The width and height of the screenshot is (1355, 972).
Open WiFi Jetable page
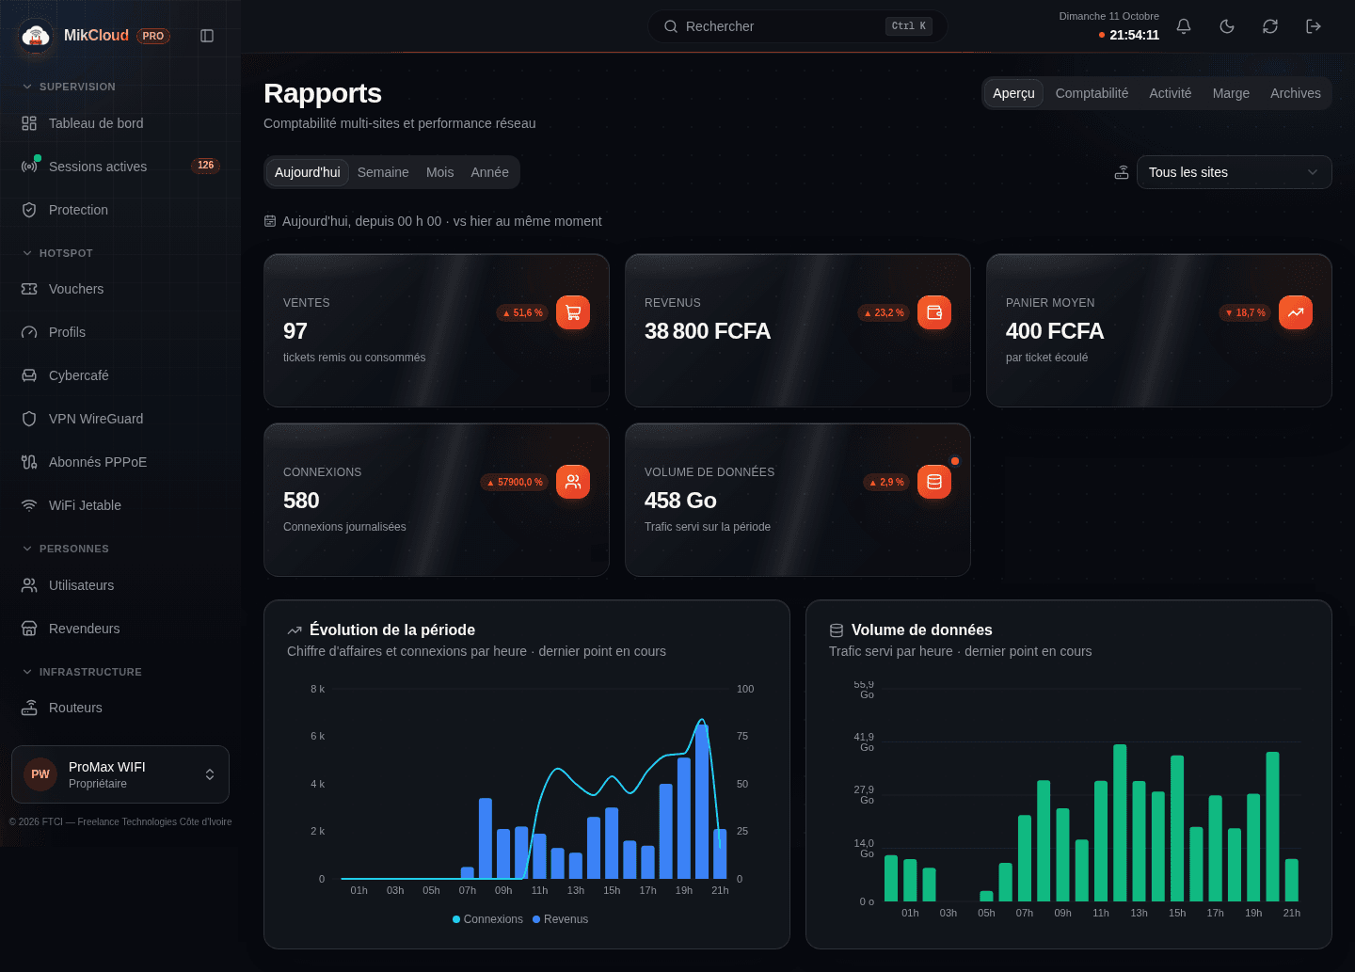coord(120,505)
